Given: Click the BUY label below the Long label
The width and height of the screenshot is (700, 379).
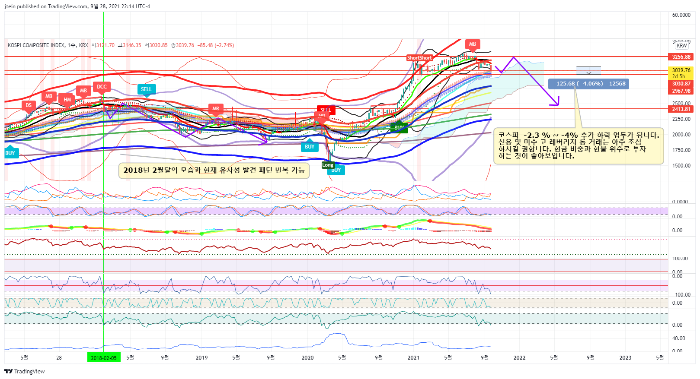Looking at the screenshot, I should (336, 170).
